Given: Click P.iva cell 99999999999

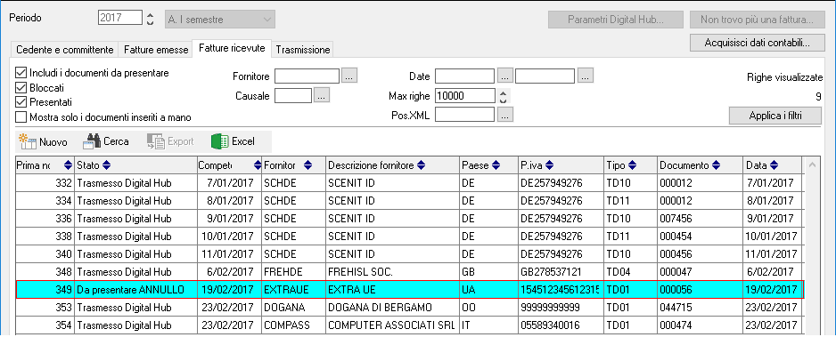Looking at the screenshot, I should click(x=561, y=308).
